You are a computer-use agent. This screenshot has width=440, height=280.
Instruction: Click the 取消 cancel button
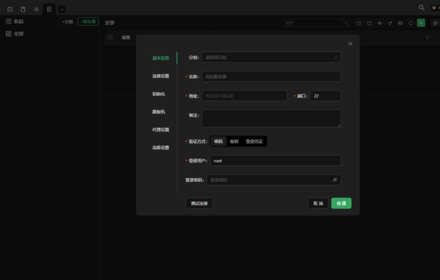click(x=318, y=203)
